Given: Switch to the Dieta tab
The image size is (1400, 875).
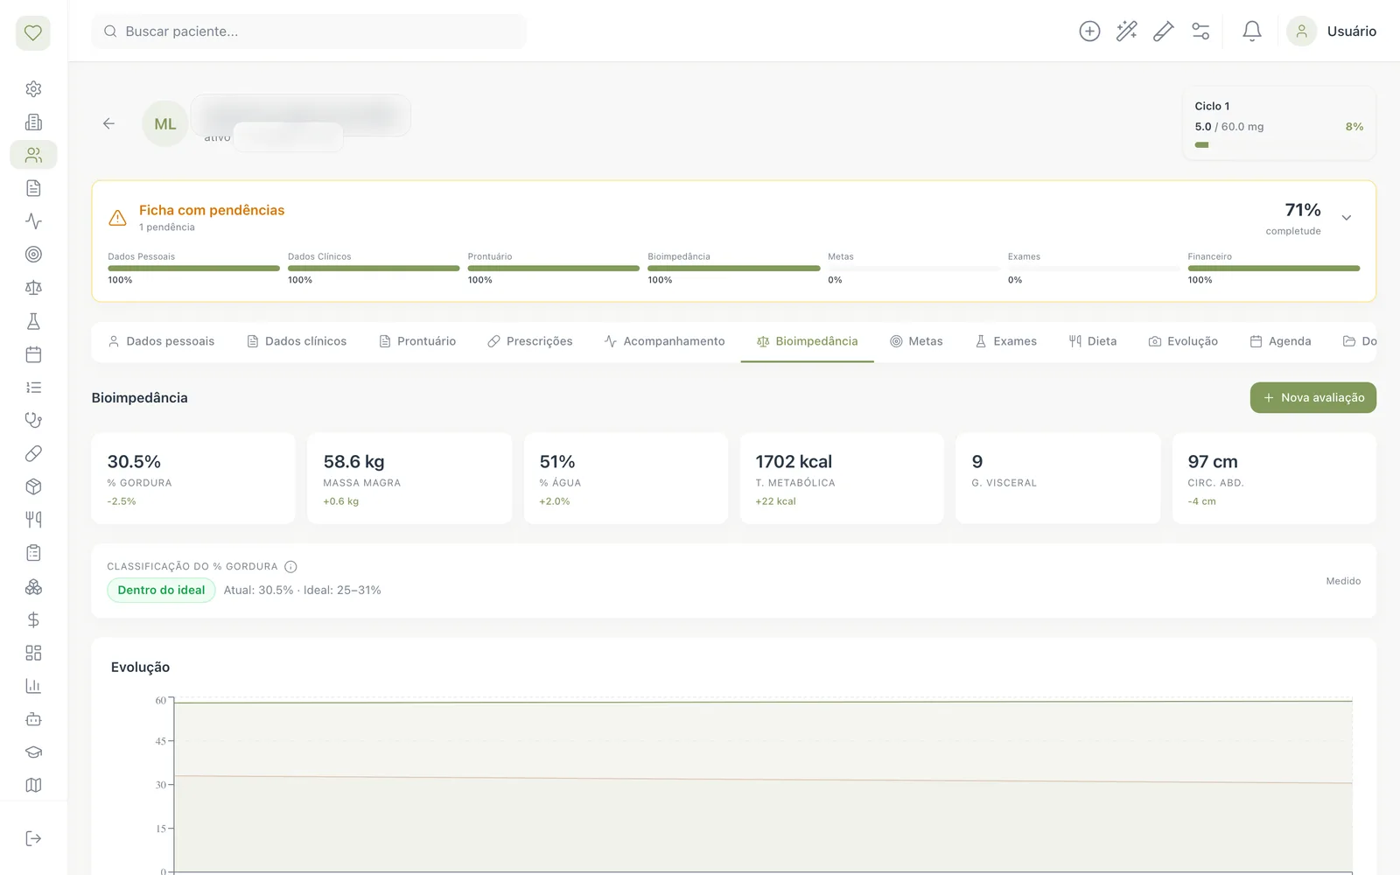Looking at the screenshot, I should click(1093, 341).
